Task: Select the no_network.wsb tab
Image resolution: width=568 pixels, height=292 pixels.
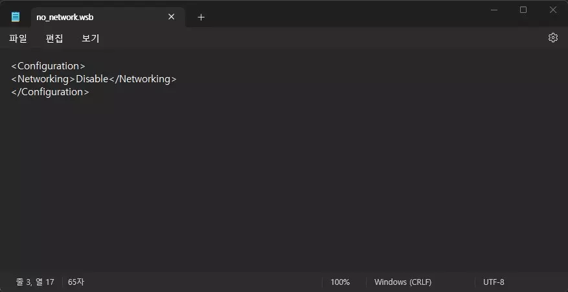Action: coord(108,17)
